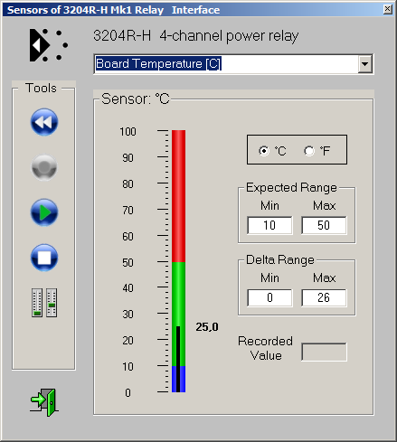Image resolution: width=397 pixels, height=442 pixels.
Task: Click the Delta Range Max field
Action: (x=324, y=297)
